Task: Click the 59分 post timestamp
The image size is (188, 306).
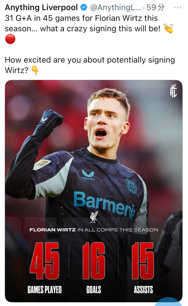Action: pos(156,8)
